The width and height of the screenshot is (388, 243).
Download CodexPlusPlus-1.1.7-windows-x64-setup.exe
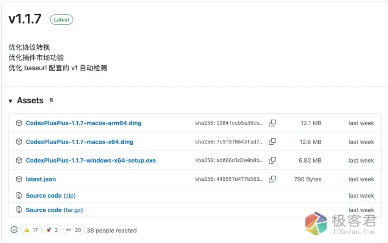91,161
